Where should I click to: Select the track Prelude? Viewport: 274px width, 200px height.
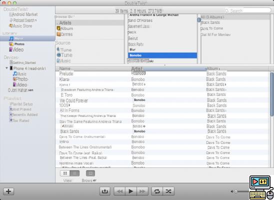tap(66, 73)
